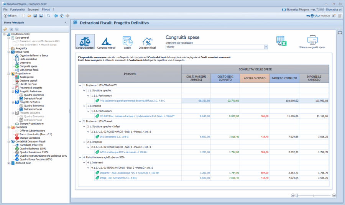Open the ? help menu
Screen dimensions: 345x205
[x=53, y=10]
